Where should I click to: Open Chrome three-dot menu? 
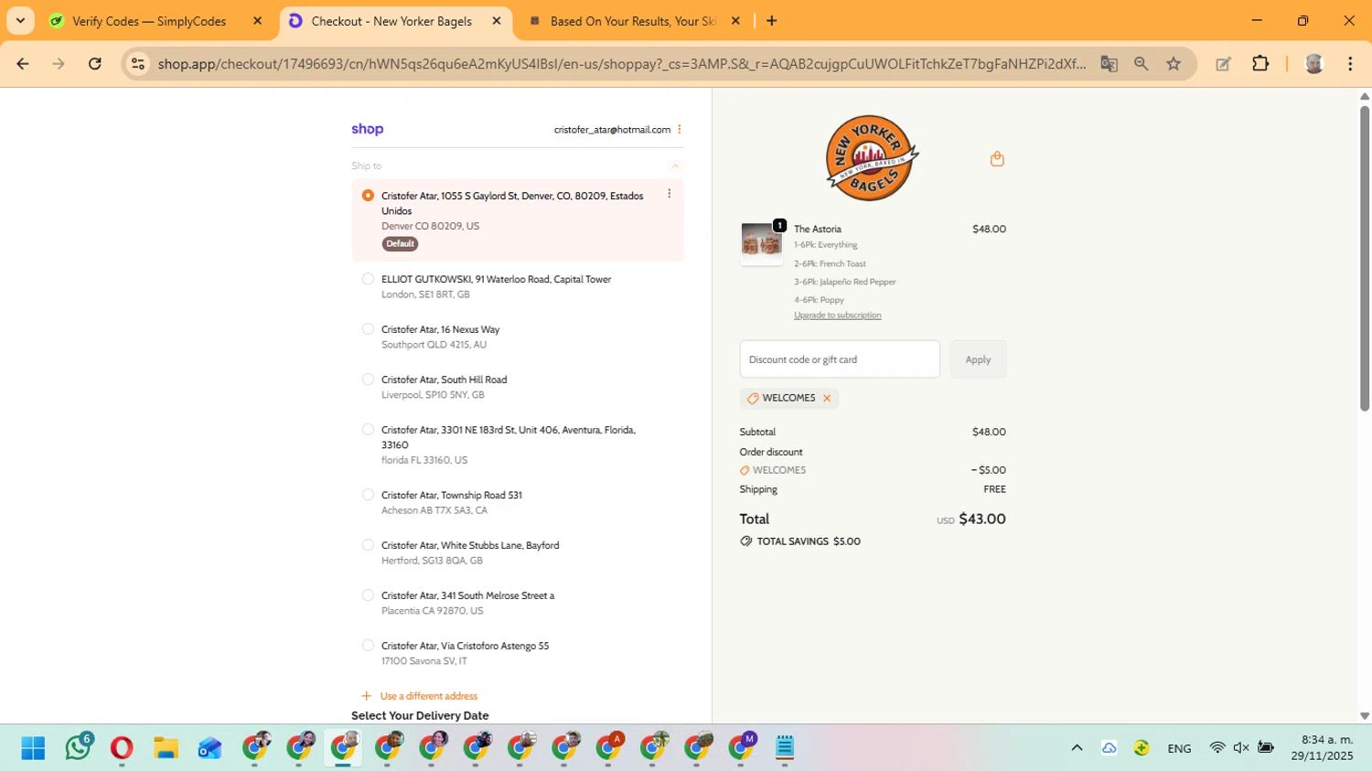(1350, 63)
